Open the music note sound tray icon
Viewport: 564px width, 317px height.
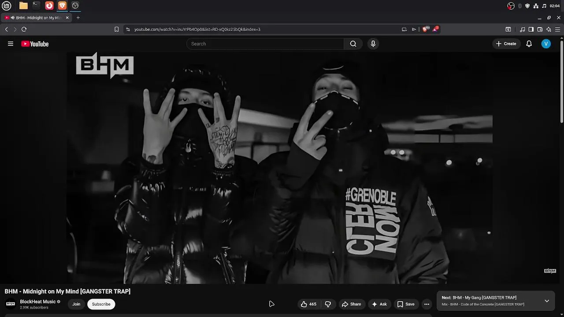(544, 6)
